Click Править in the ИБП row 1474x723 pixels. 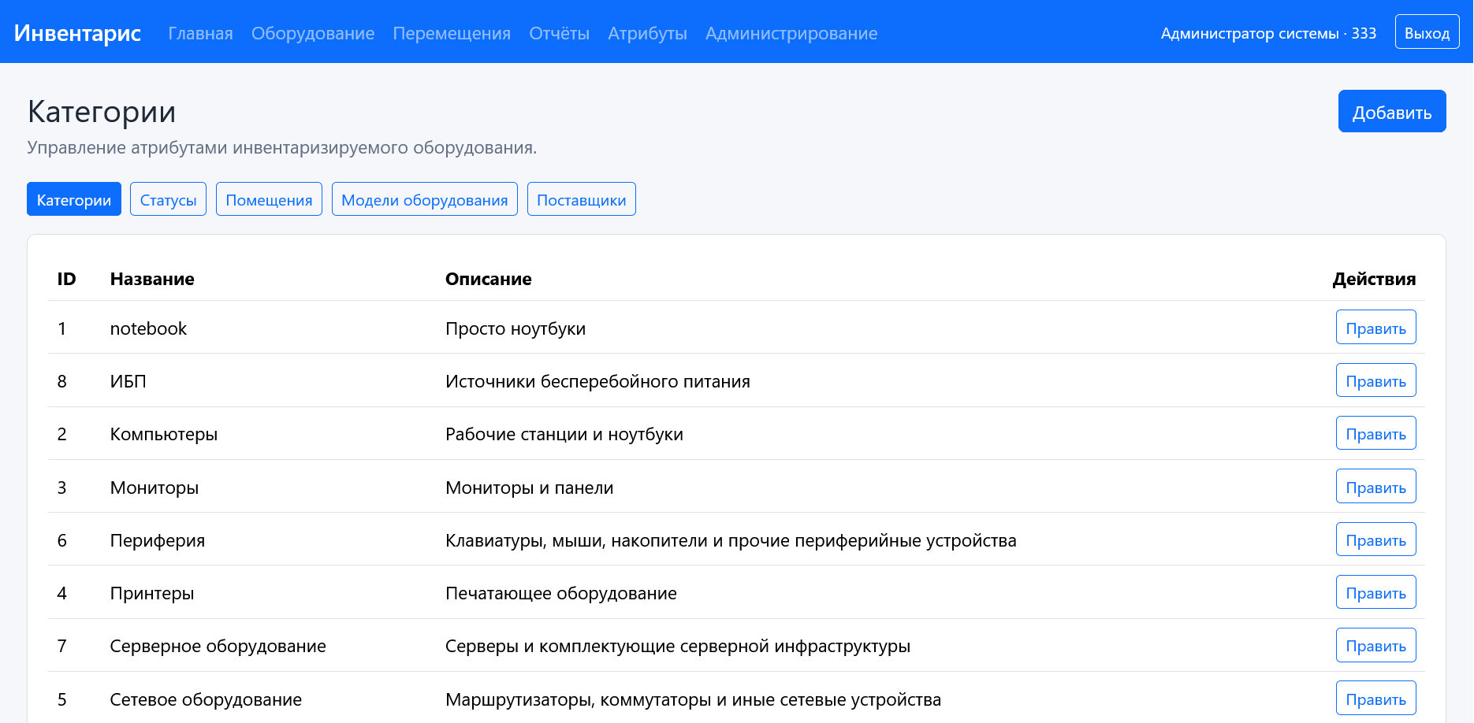coord(1375,380)
